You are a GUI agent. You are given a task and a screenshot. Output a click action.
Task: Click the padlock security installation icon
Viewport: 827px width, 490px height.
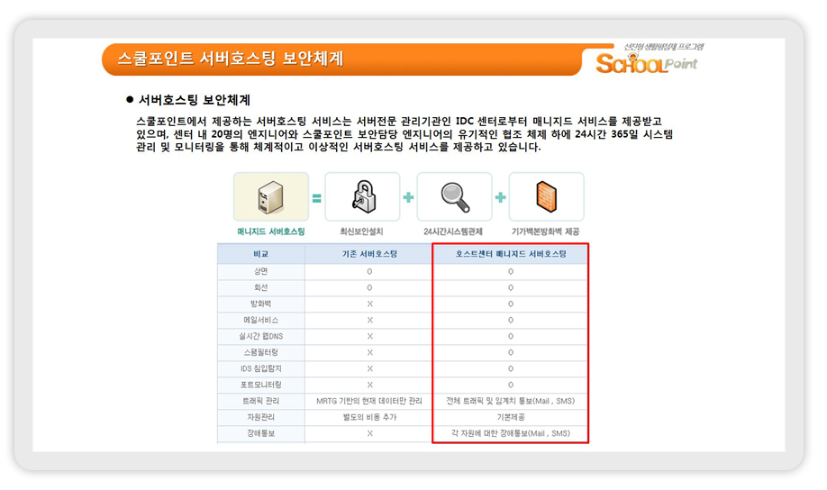click(x=362, y=196)
